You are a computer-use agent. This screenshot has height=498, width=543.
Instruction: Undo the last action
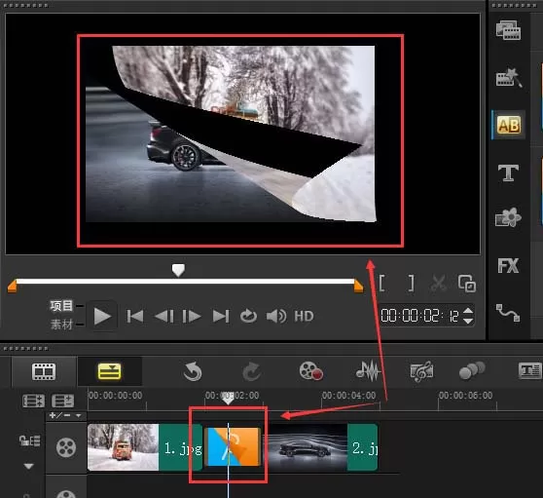coord(193,371)
